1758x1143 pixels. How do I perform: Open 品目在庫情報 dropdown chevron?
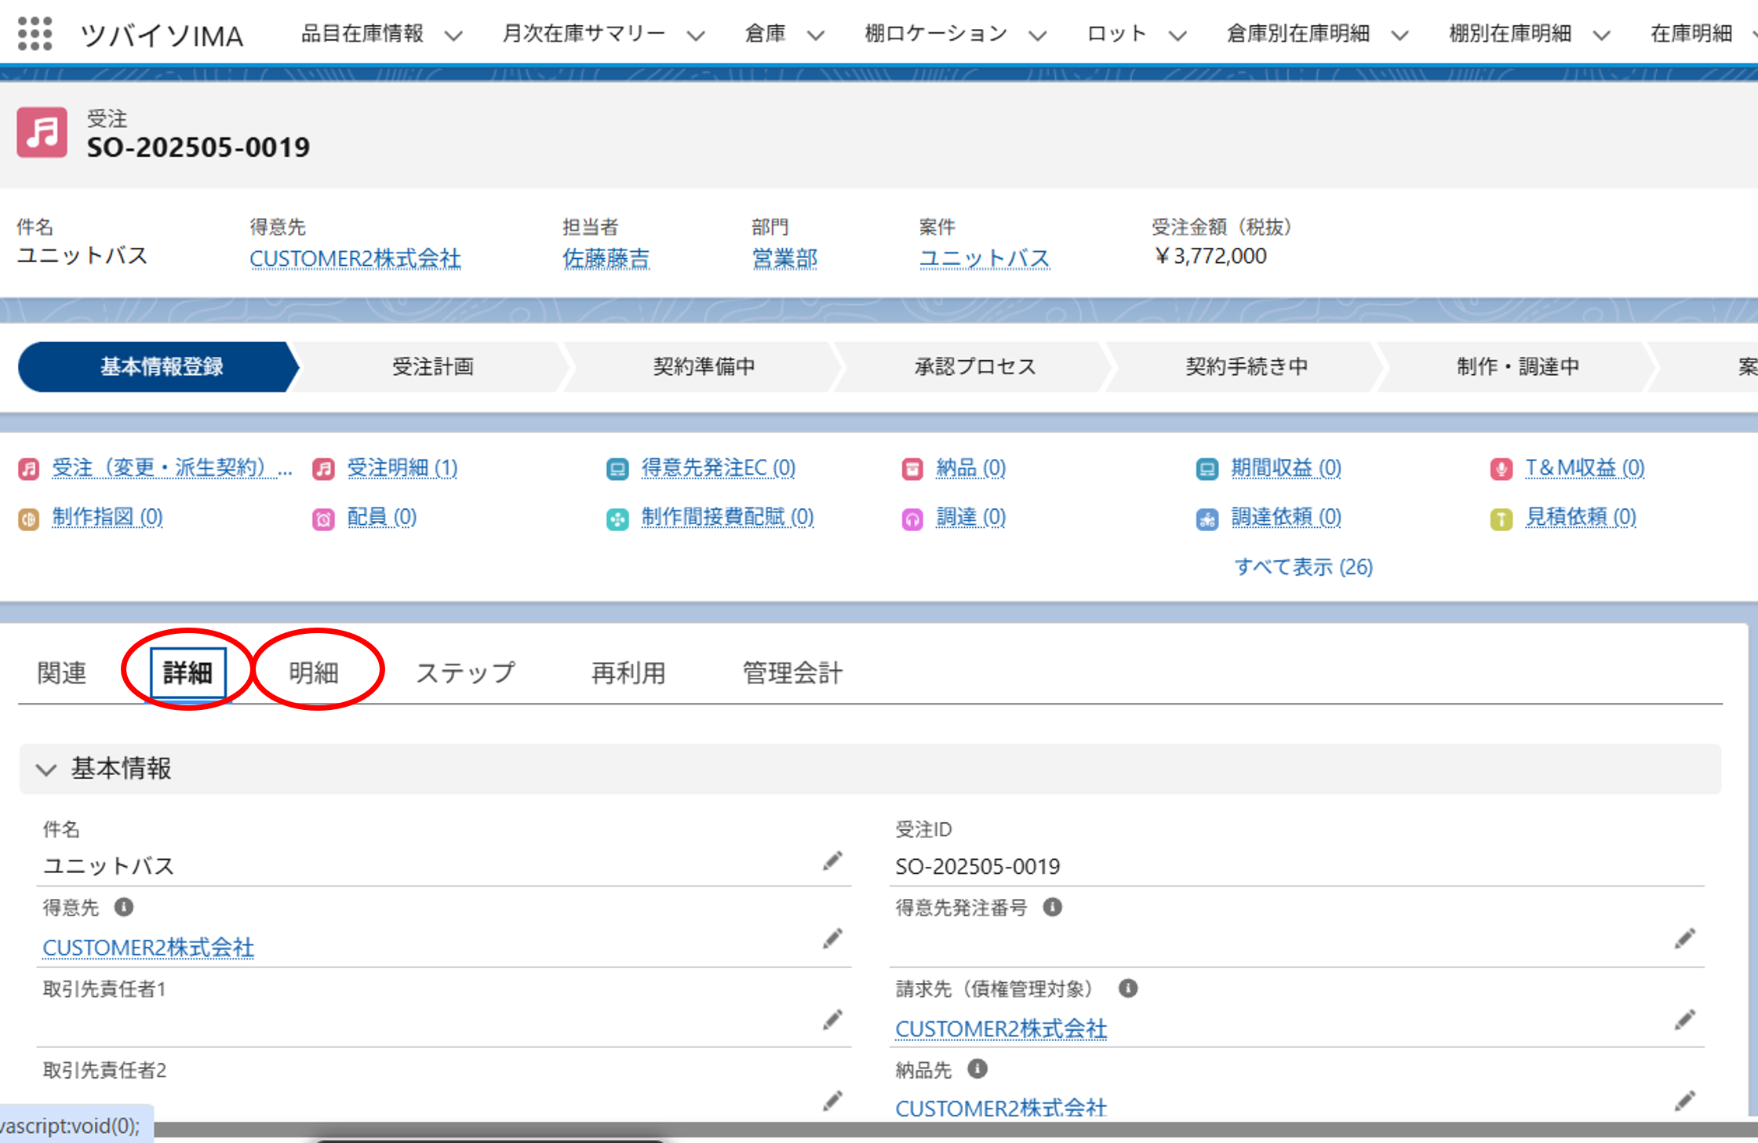[x=454, y=35]
